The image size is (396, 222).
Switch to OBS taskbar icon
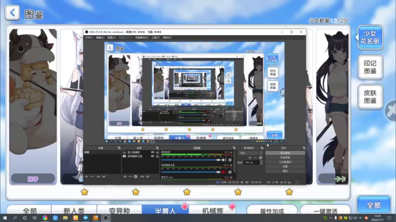[106, 218]
